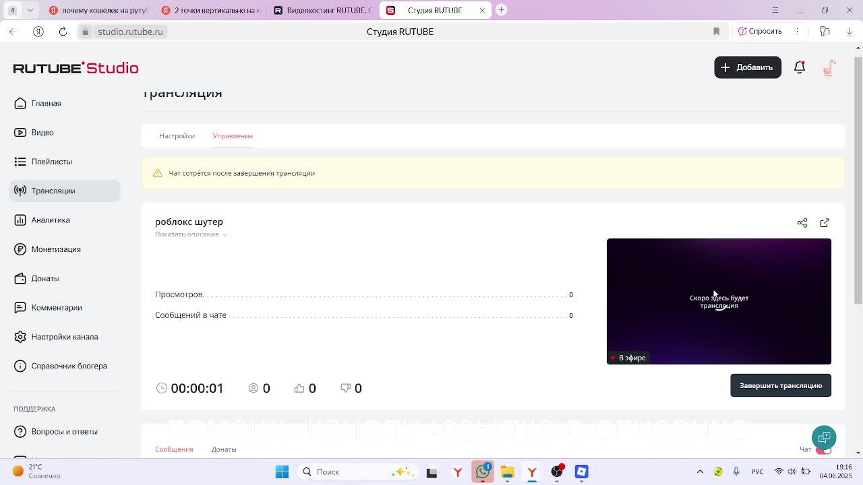Select the Управление tab

tap(233, 136)
